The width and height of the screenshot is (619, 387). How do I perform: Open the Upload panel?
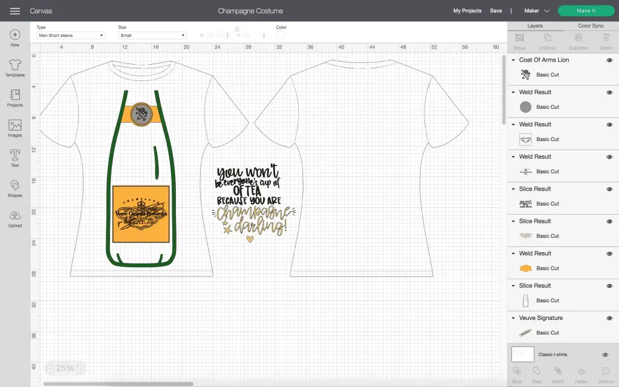pos(15,219)
